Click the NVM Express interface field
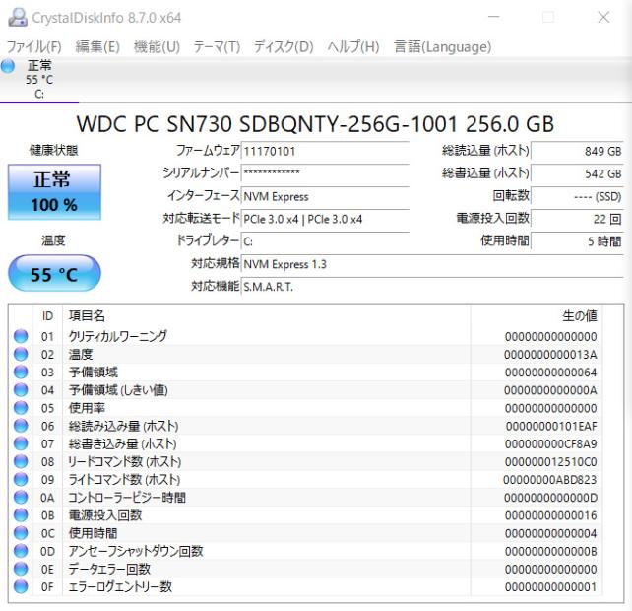Viewport: 632px width, 611px height. (325, 196)
